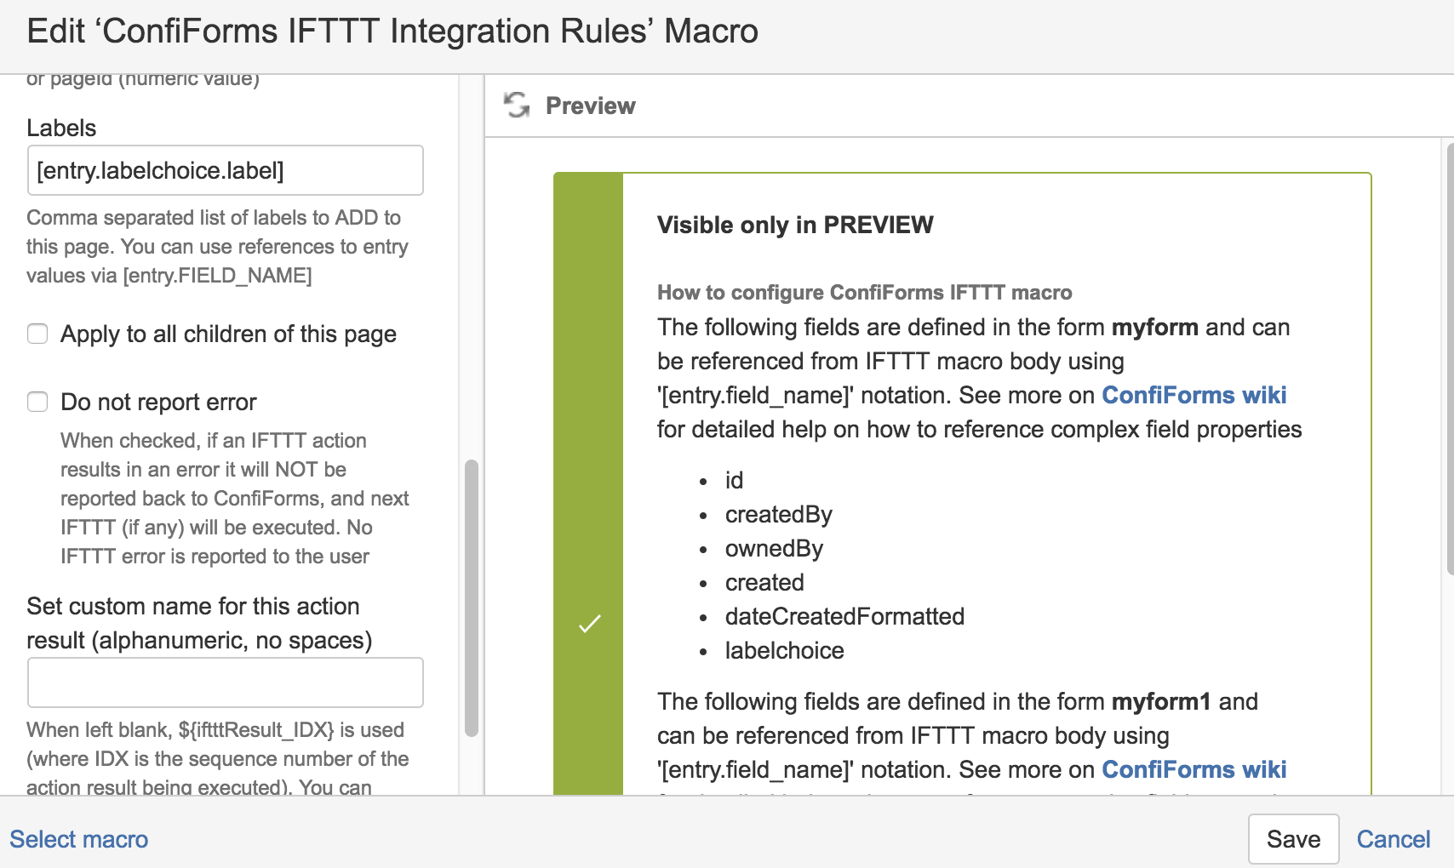Viewport: 1454px width, 868px height.
Task: Click the left parameters panel scrollbar
Action: (x=472, y=597)
